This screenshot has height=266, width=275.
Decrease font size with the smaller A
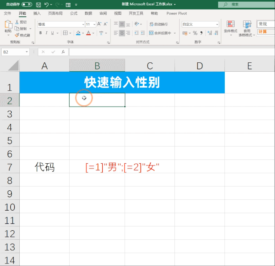[105, 24]
